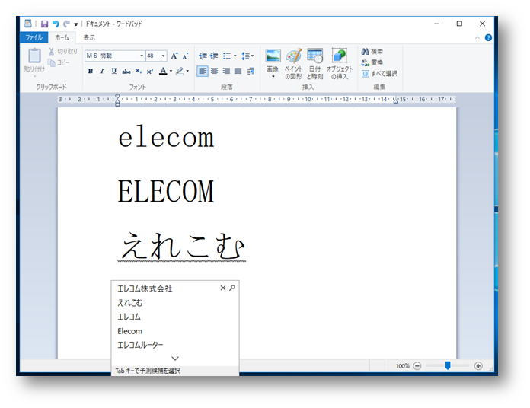Click 置換 replace button

(372, 62)
